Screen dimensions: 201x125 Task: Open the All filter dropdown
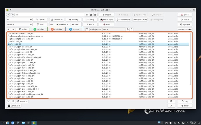(x=19, y=20)
